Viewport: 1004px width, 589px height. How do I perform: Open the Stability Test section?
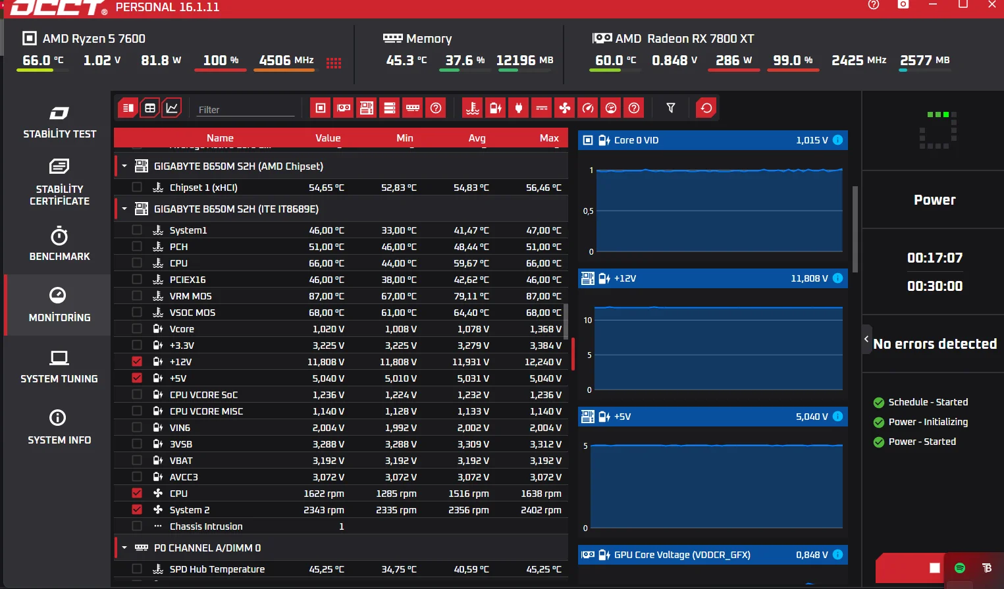(x=59, y=122)
